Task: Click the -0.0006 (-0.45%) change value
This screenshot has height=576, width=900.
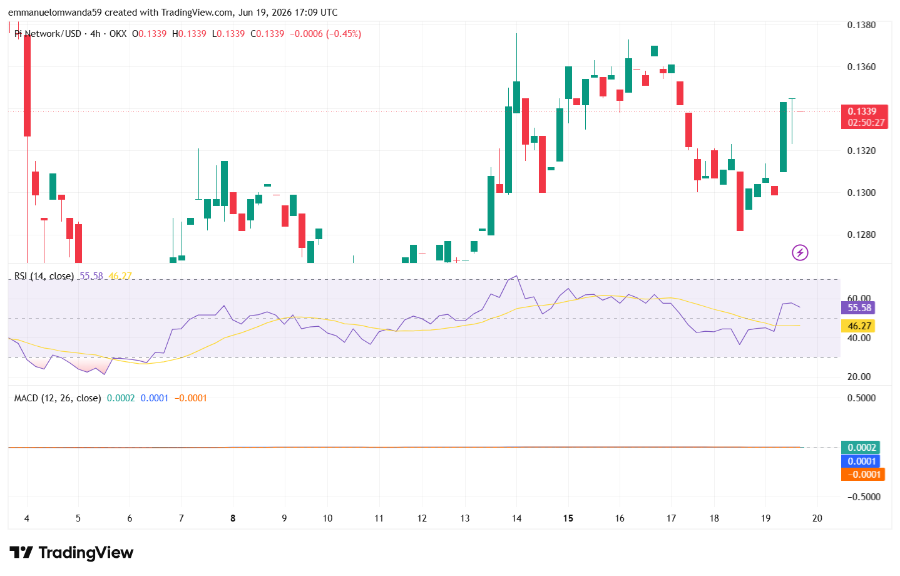Action: [x=325, y=34]
